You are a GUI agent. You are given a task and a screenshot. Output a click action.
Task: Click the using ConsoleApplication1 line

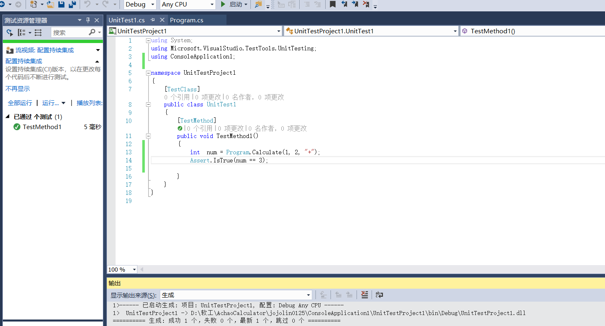point(193,56)
